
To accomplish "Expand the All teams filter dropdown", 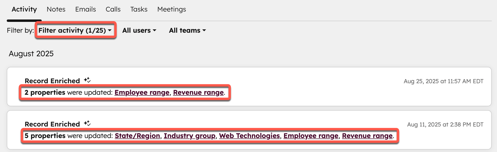I will [x=187, y=30].
